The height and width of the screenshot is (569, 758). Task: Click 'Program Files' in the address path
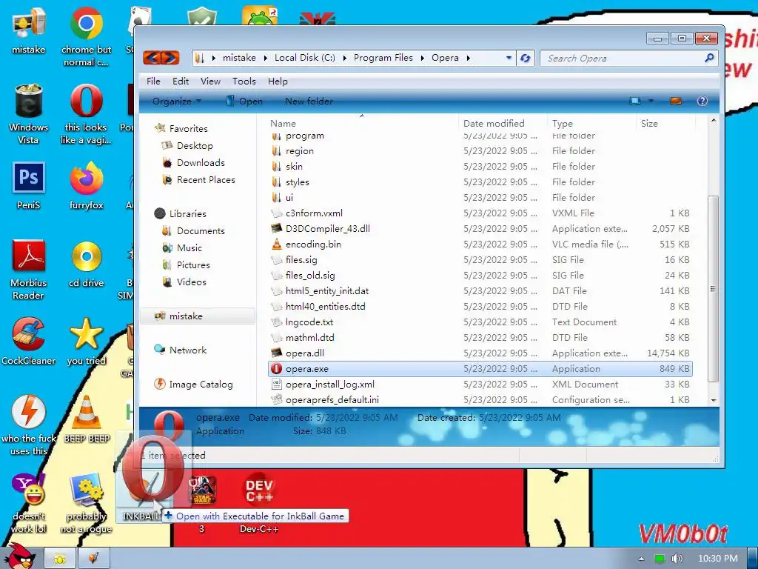pos(383,58)
